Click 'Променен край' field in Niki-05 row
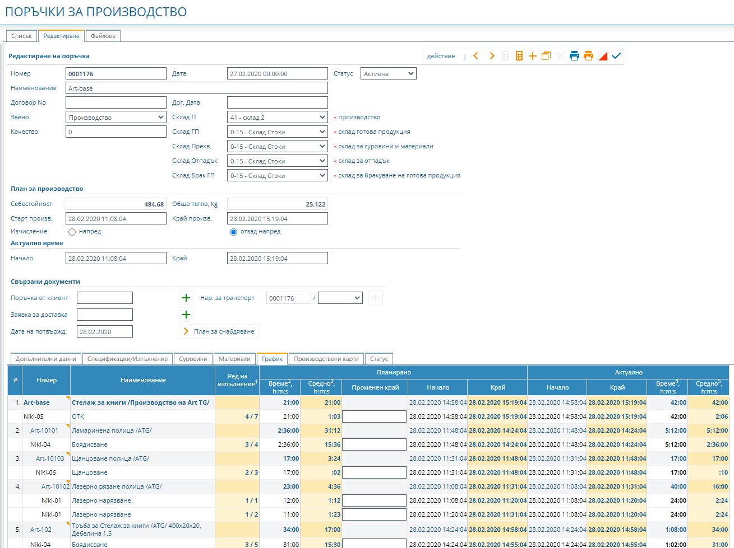The width and height of the screenshot is (734, 548). click(x=374, y=416)
